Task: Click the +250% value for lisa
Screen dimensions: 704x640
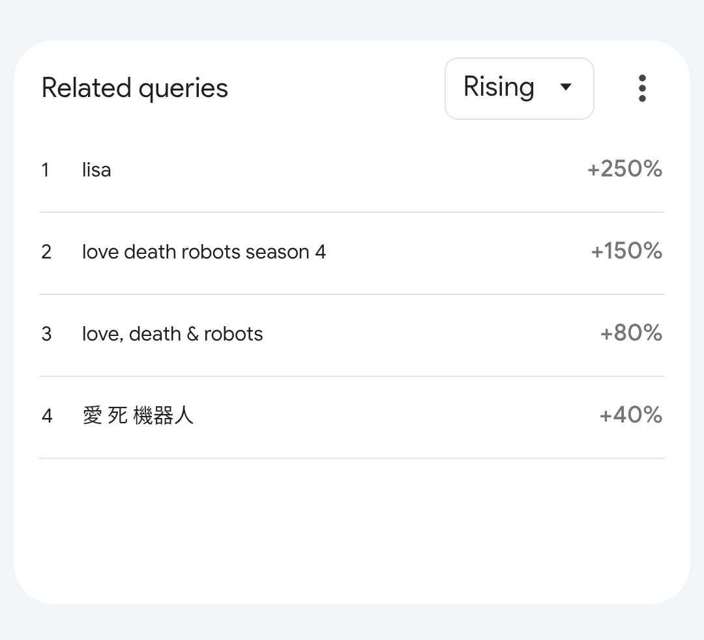Action: tap(624, 169)
